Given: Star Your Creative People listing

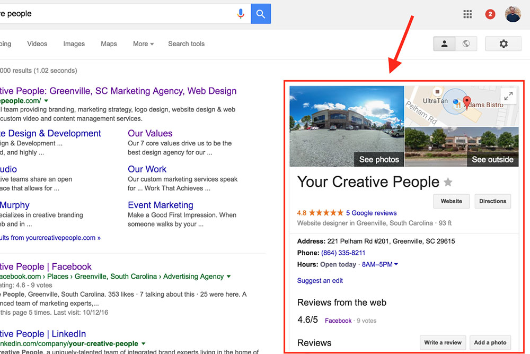Looking at the screenshot, I should point(448,182).
